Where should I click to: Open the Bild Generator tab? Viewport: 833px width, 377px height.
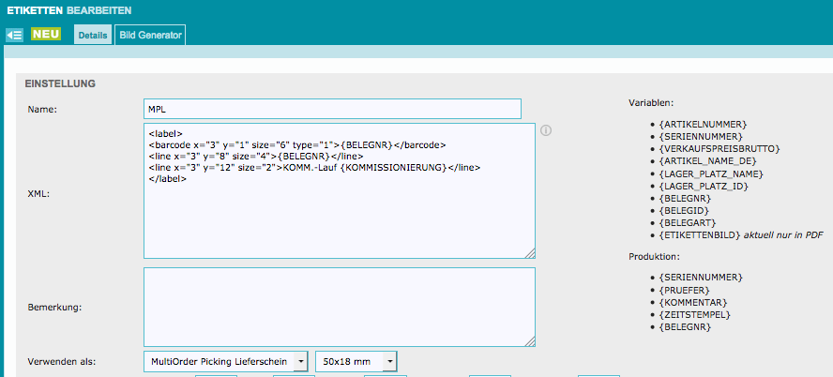click(x=150, y=35)
